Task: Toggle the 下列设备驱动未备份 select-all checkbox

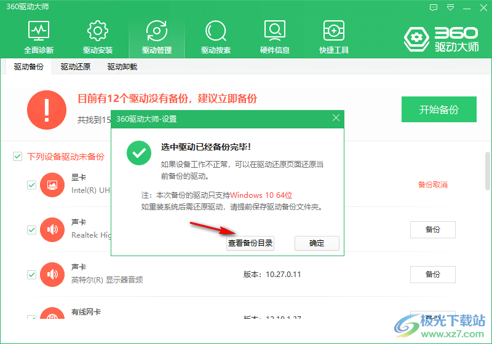Action: point(18,156)
